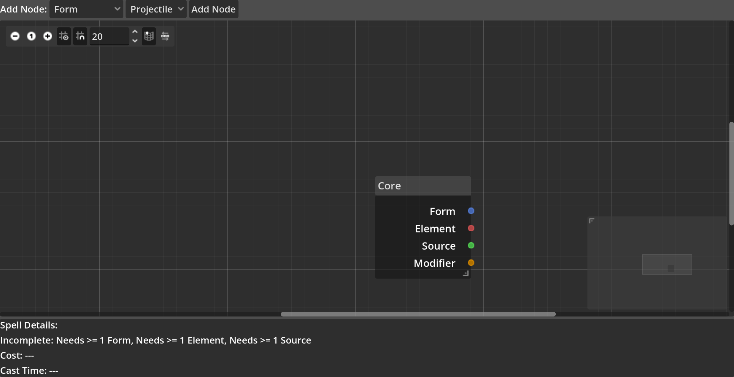Click the zoom in plus icon
The height and width of the screenshot is (377, 734).
click(x=47, y=36)
